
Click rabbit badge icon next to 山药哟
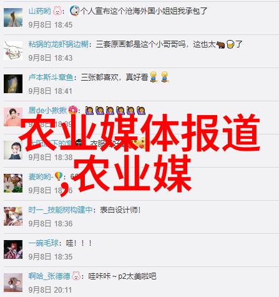click(x=57, y=11)
